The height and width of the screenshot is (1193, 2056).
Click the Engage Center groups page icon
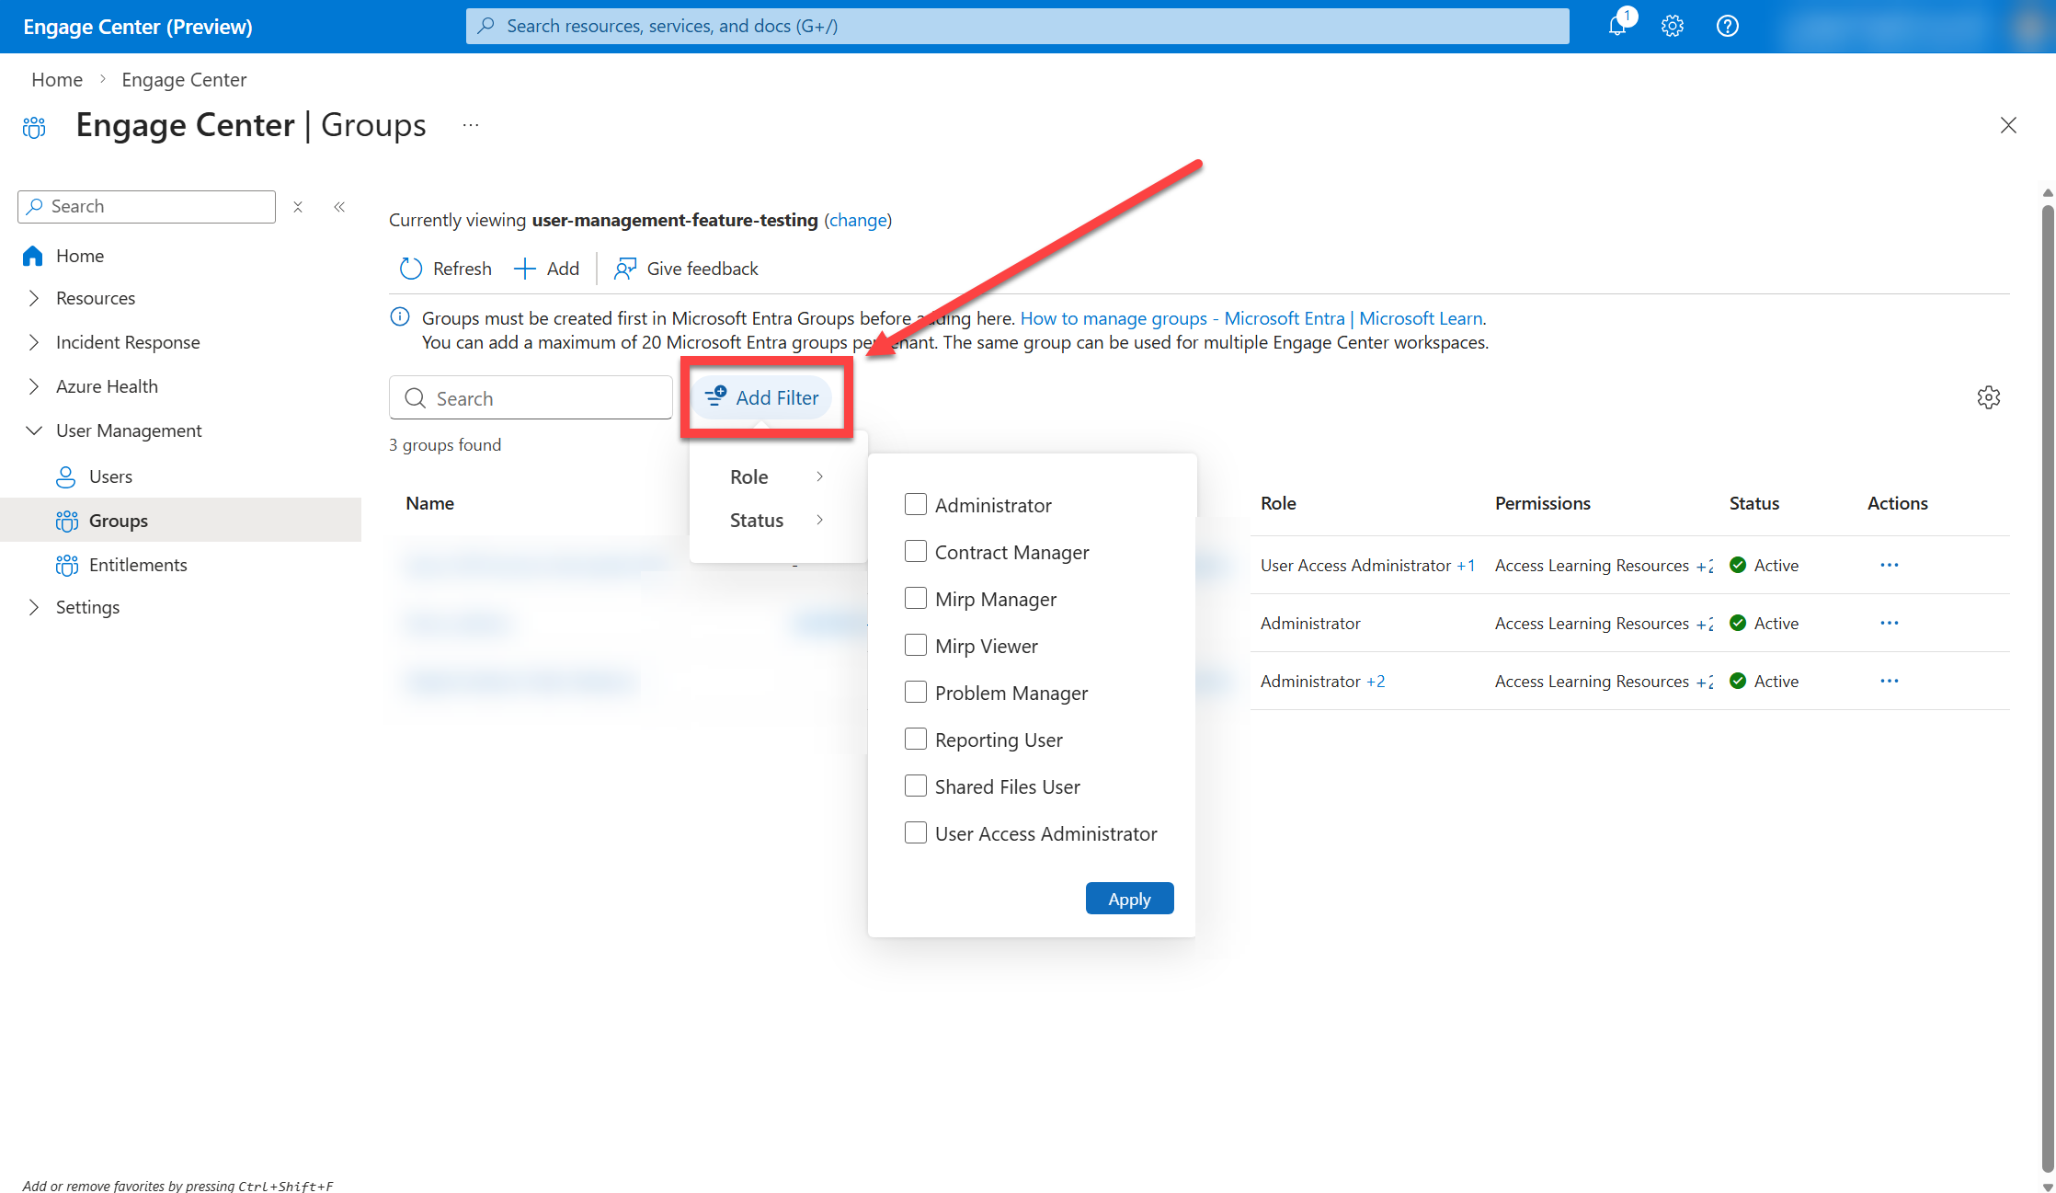34,127
